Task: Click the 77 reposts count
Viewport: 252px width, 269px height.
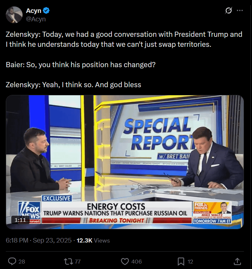Action: 77,262
